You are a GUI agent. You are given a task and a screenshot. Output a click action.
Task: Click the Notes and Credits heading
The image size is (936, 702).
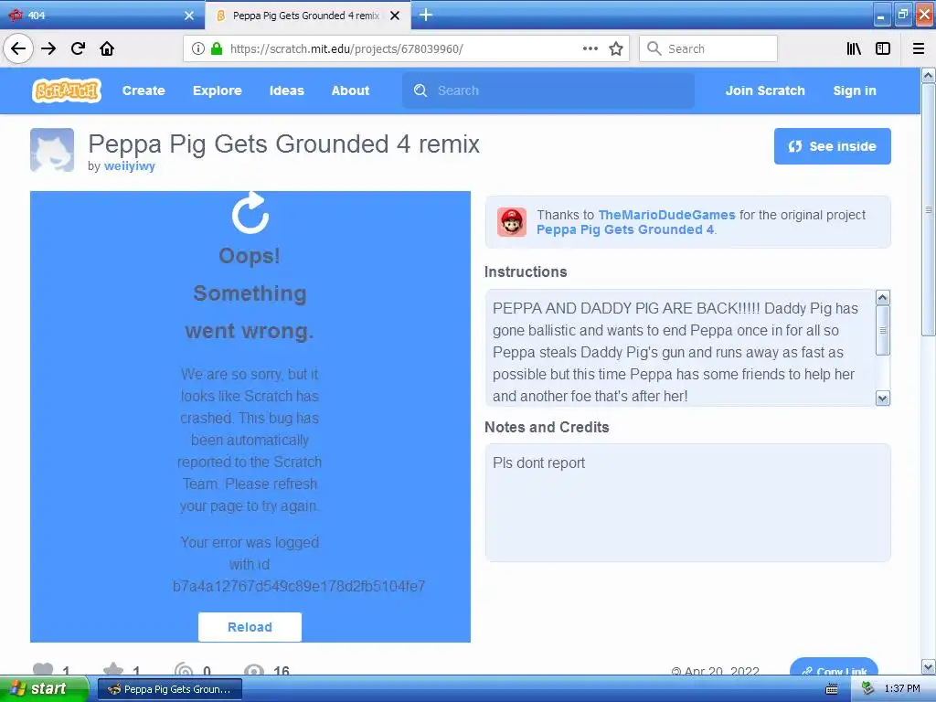[547, 427]
